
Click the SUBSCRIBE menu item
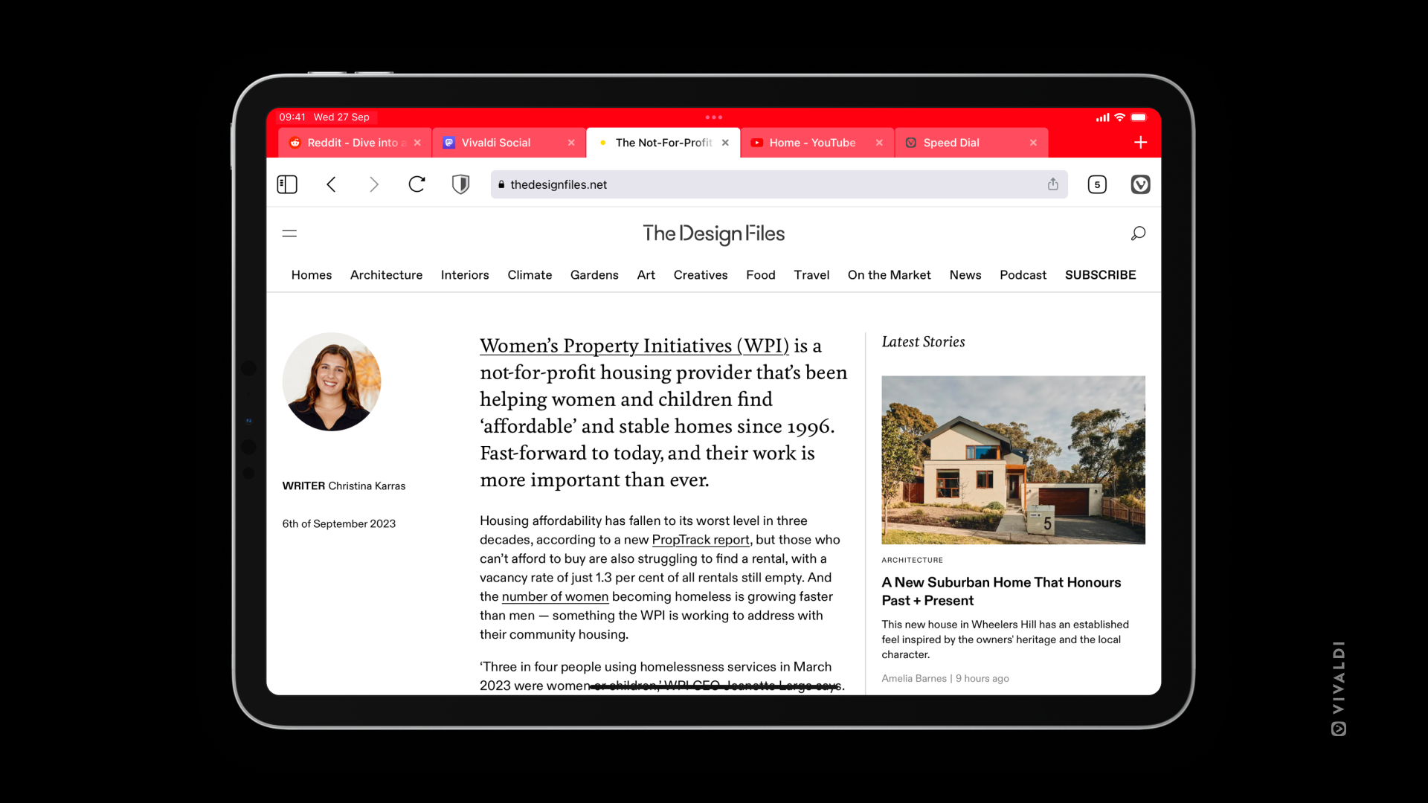1099,274
